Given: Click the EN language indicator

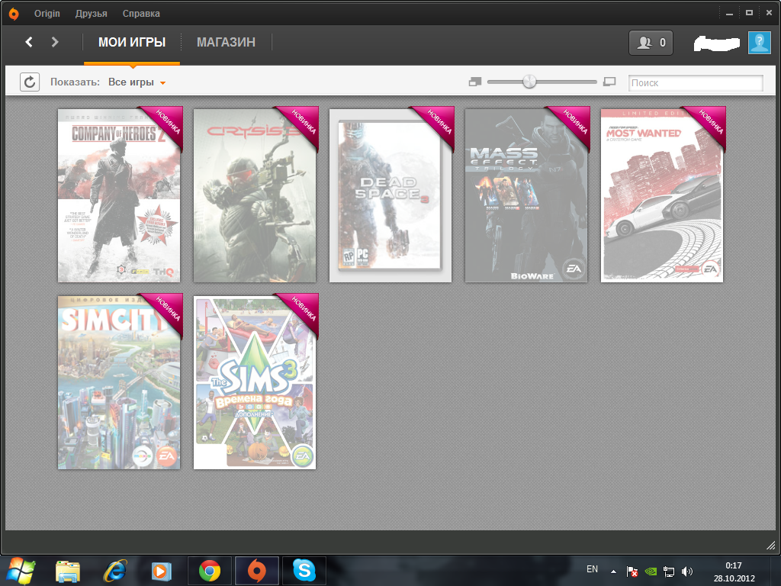Looking at the screenshot, I should pyautogui.click(x=592, y=569).
